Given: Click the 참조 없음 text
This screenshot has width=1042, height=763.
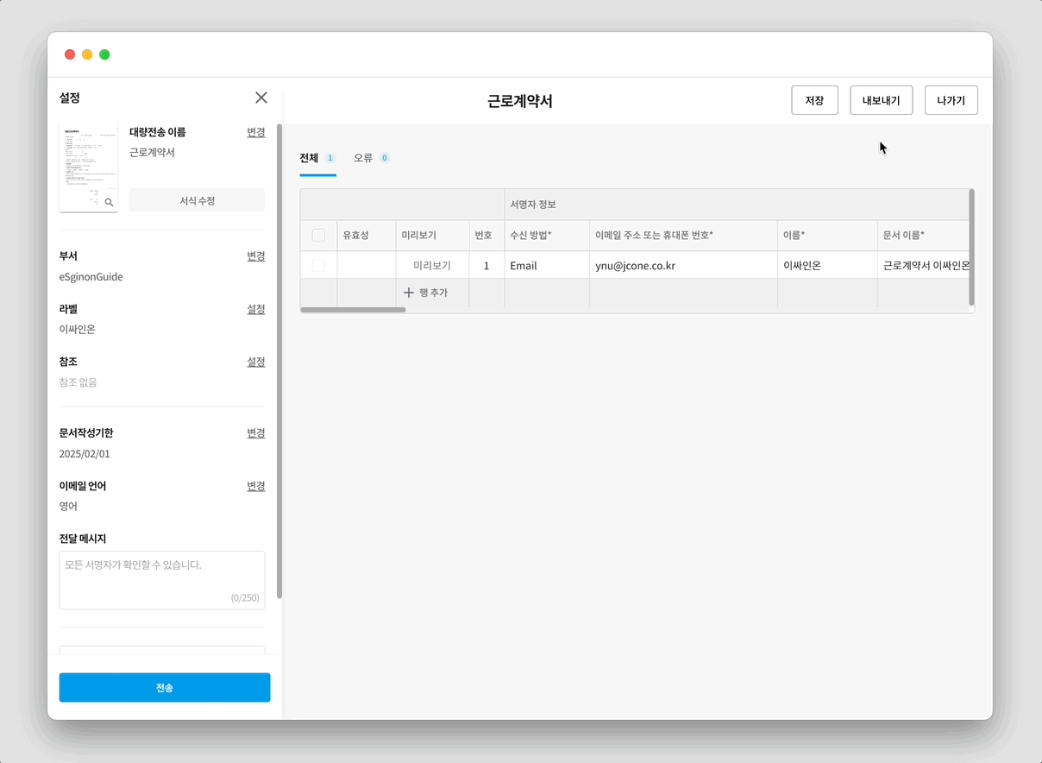Looking at the screenshot, I should (78, 382).
